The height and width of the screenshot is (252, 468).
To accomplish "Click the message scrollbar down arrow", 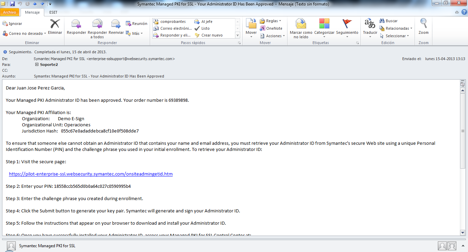I will pos(463,233).
